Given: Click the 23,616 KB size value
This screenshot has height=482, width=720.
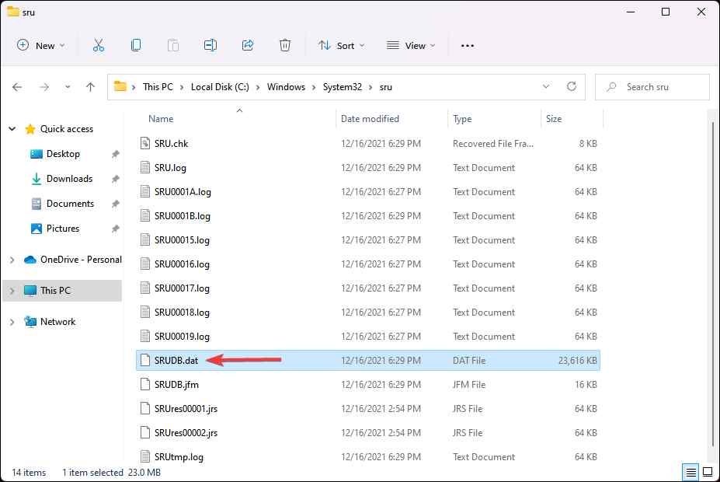Looking at the screenshot, I should point(577,360).
